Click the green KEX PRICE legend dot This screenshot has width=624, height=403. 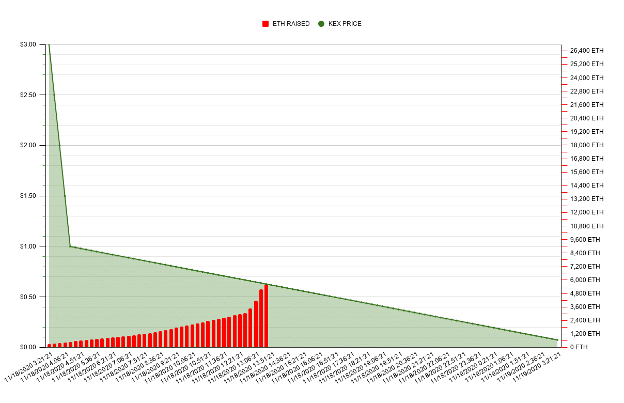(x=321, y=24)
